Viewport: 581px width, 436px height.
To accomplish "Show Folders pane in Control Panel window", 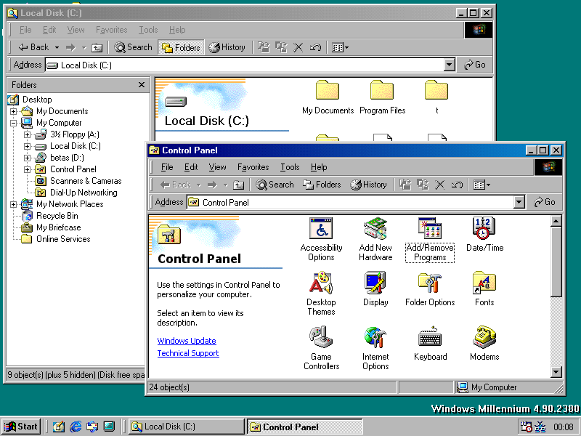I will (322, 185).
